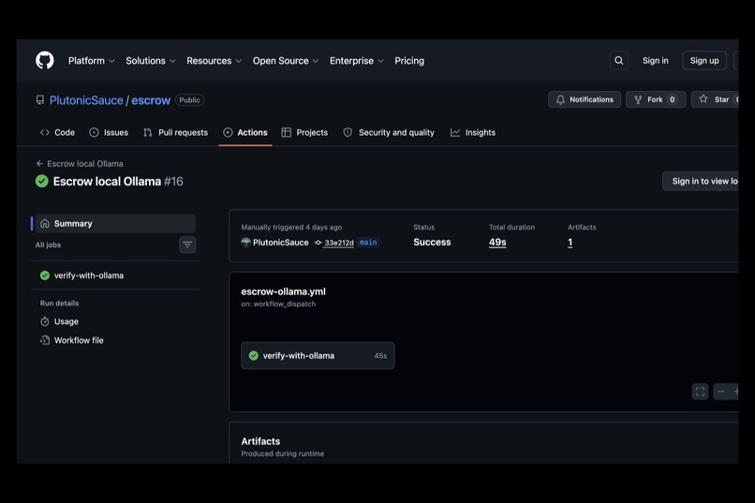Open the search magnifier button

point(619,61)
